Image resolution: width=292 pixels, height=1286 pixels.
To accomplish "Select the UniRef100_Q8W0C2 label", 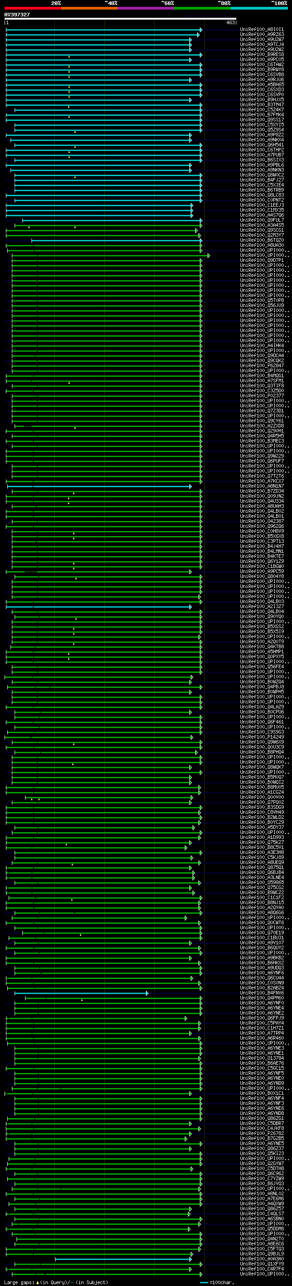I will pyautogui.click(x=262, y=175).
